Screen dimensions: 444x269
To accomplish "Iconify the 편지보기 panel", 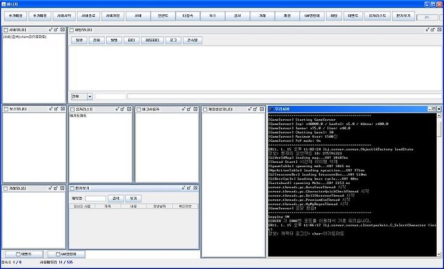I will pyautogui.click(x=183, y=188).
